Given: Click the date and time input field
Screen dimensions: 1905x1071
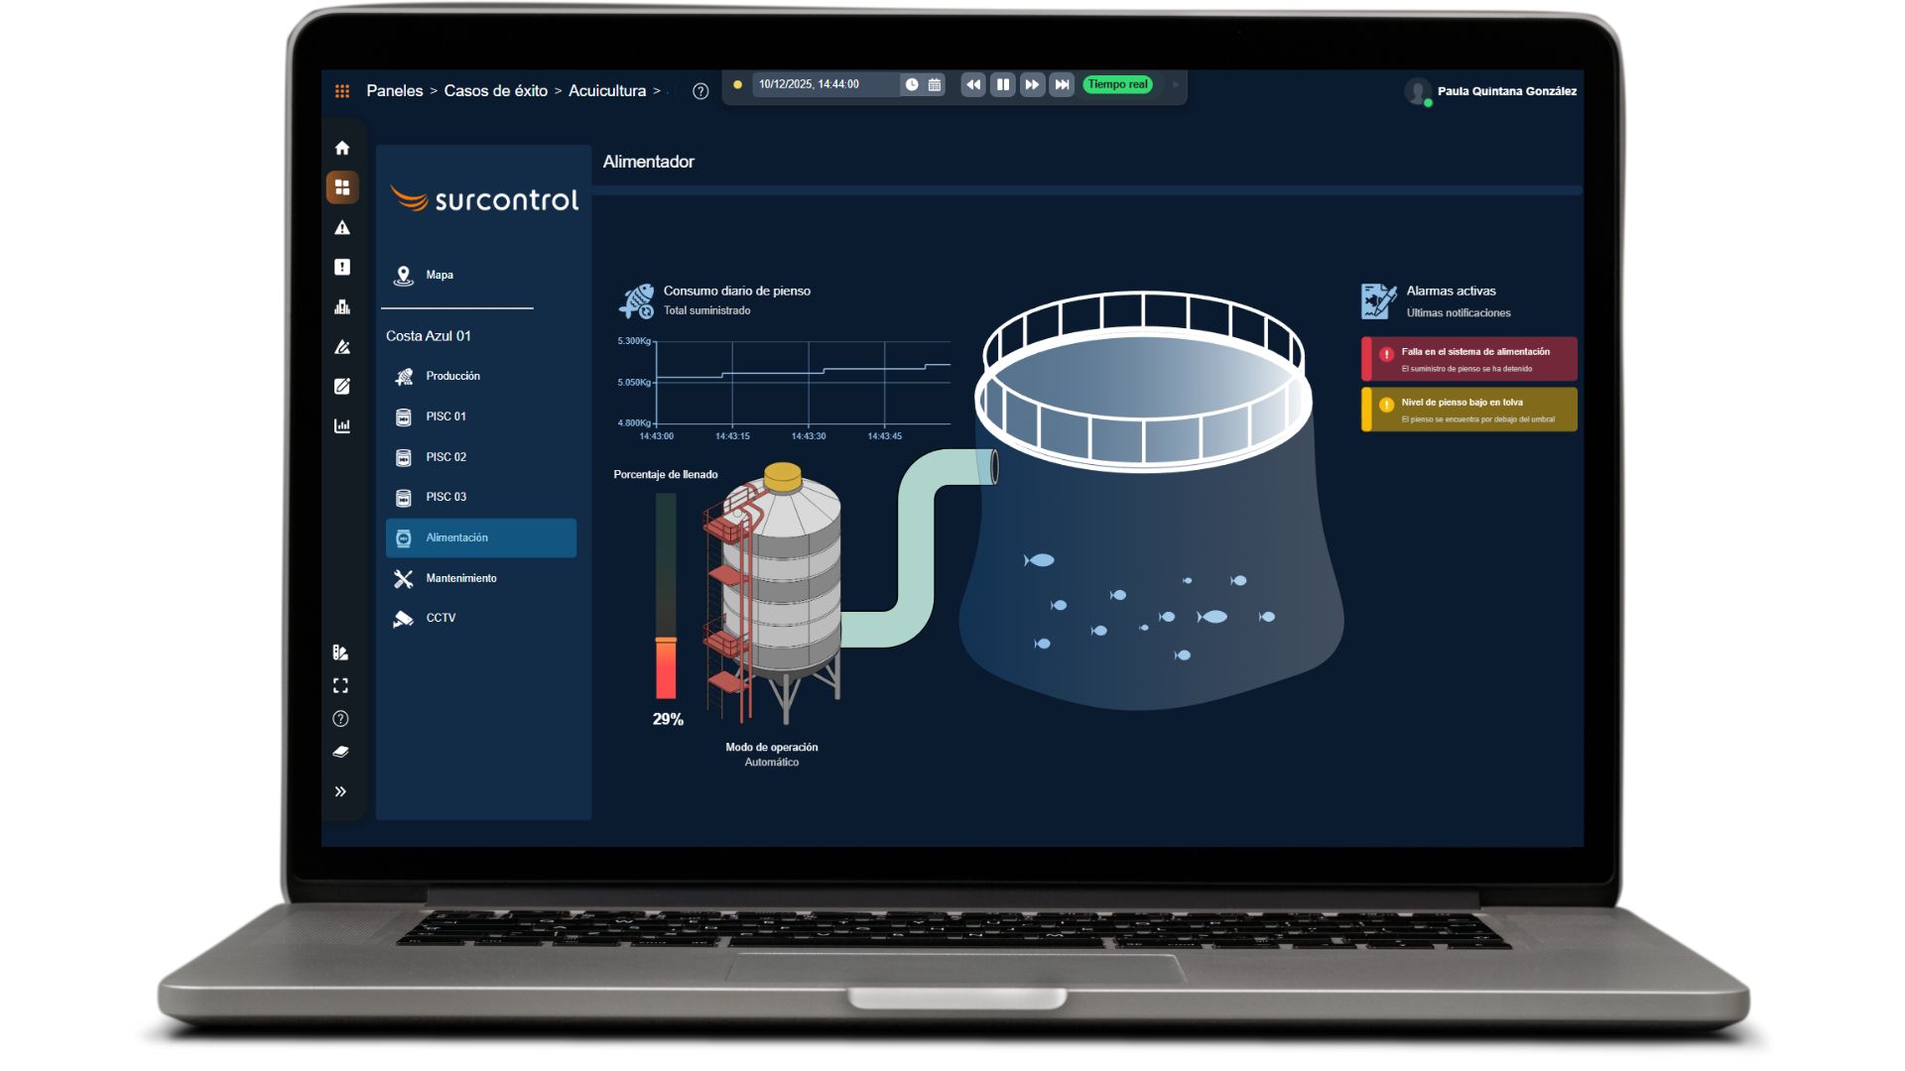Looking at the screenshot, I should [824, 85].
